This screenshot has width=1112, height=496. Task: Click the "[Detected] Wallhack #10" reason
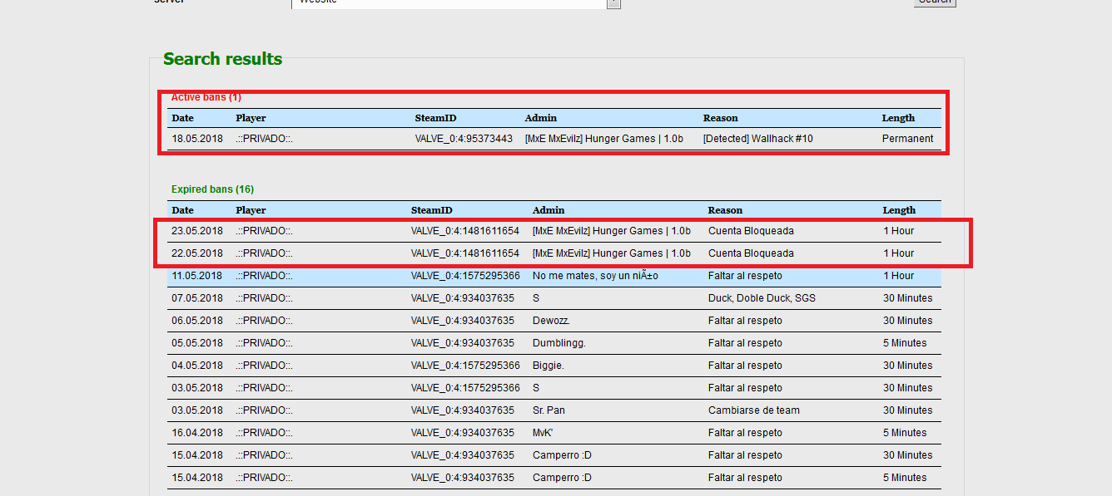pos(758,139)
